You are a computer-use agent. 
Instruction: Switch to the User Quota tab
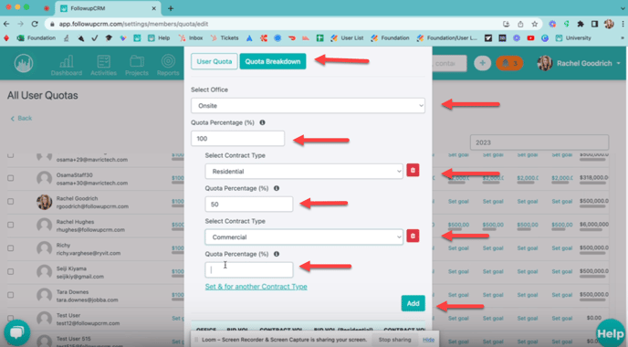tap(215, 61)
